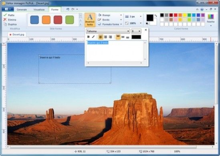
Task: Click the Inserisci testo tool icon
Action: [x=90, y=17]
